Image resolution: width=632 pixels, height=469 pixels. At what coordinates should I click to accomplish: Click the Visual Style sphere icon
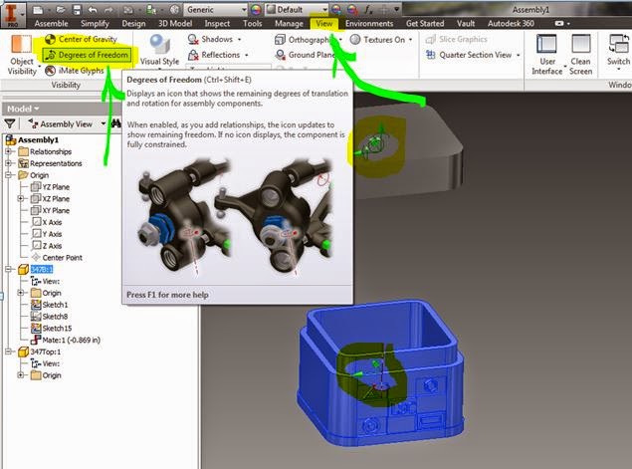click(x=159, y=44)
